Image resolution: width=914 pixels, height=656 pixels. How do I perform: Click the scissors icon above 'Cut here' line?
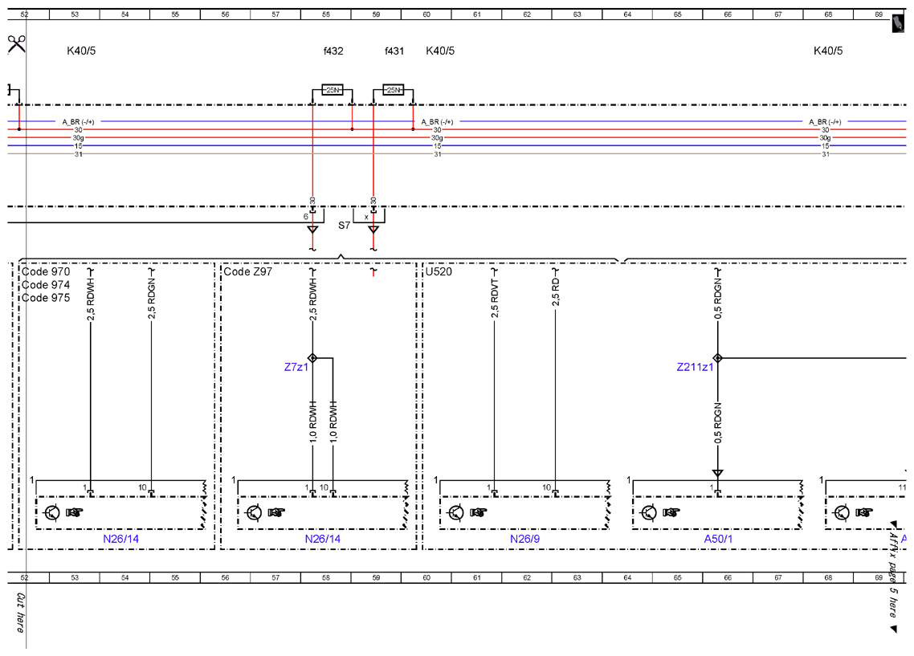(16, 43)
